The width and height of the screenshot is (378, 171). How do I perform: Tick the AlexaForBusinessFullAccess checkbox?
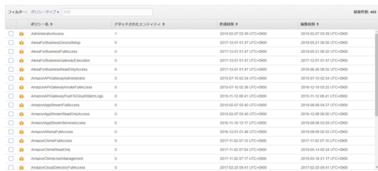click(11, 52)
